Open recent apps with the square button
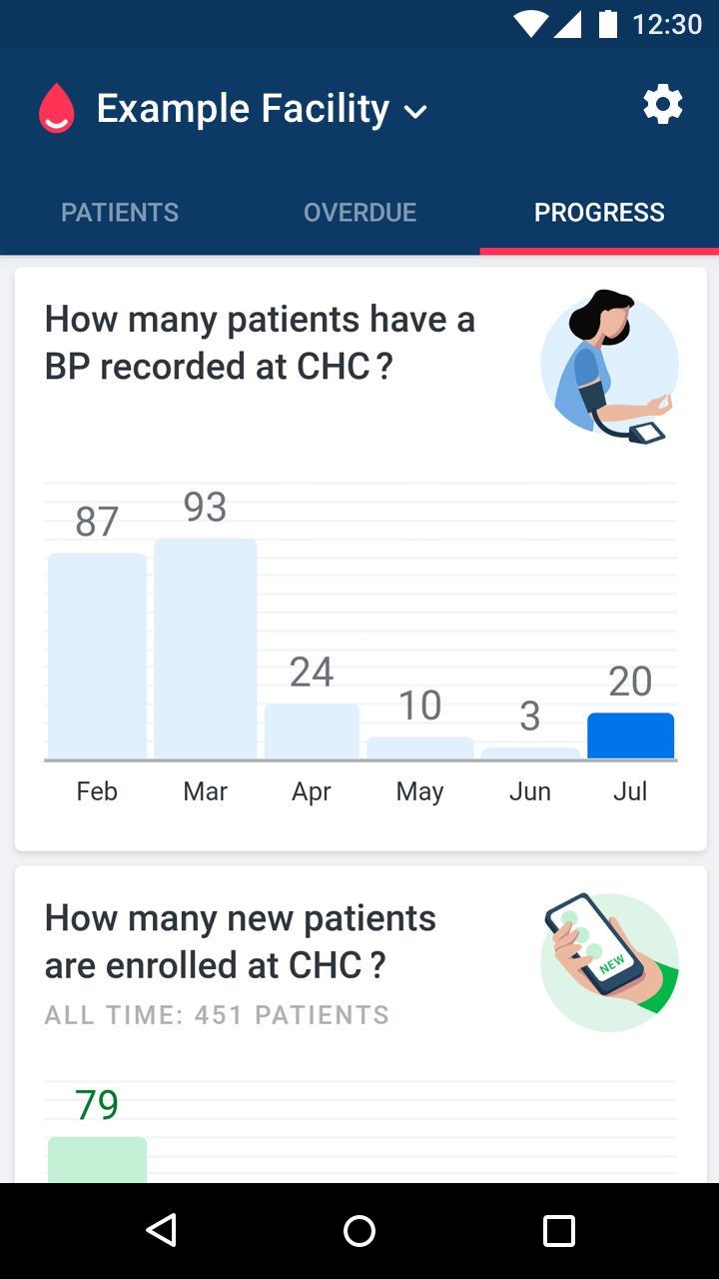The image size is (719, 1279). coord(558,1230)
